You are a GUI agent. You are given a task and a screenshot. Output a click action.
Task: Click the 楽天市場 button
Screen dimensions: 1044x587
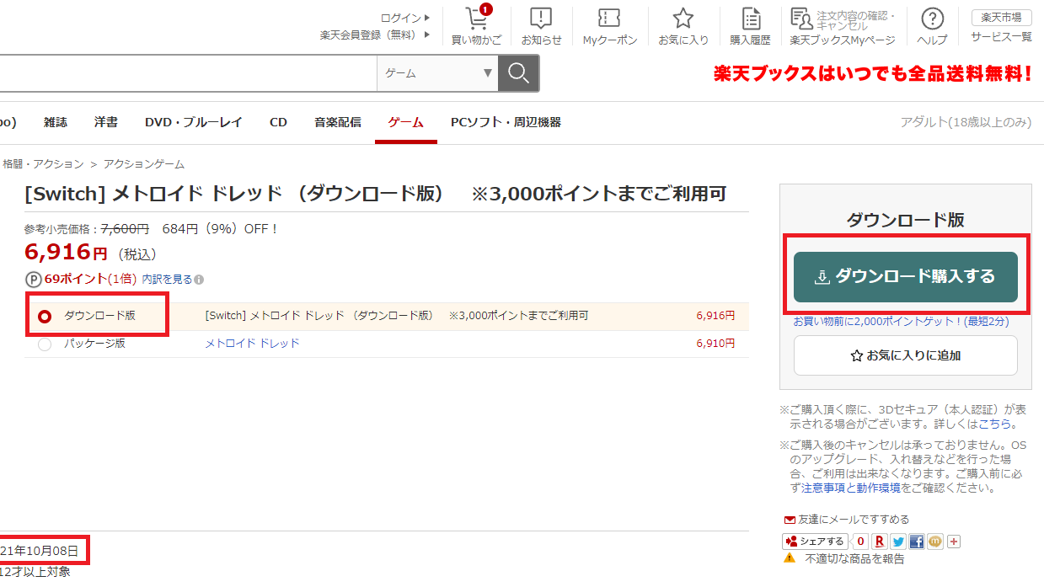click(1001, 18)
